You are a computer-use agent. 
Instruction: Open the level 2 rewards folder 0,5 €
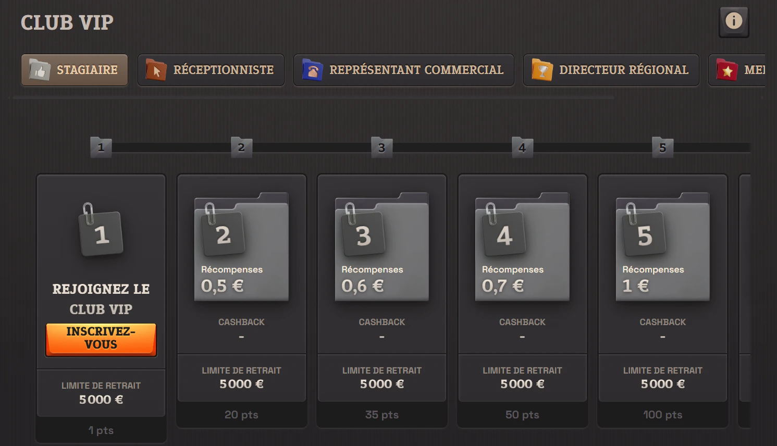tap(241, 246)
